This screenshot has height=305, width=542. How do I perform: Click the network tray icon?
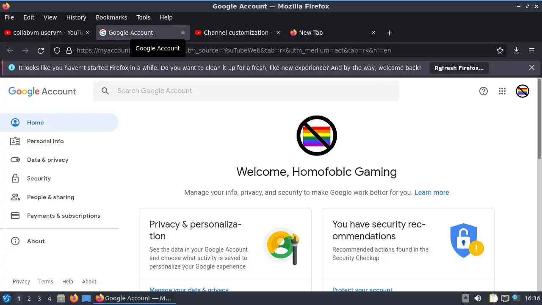point(505,298)
